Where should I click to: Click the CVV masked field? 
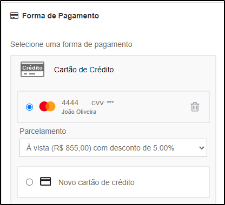point(103,103)
